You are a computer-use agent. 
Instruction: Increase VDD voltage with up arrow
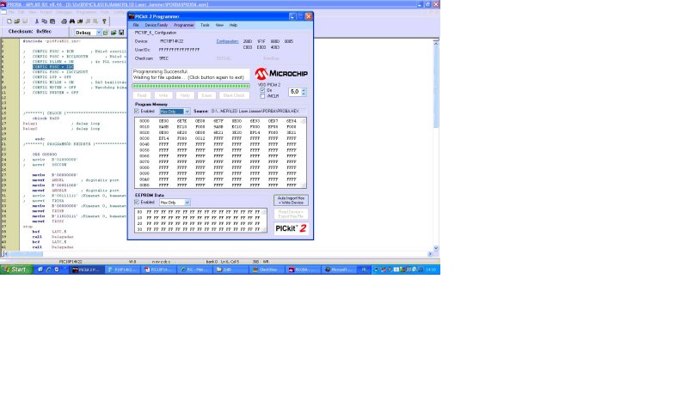tap(304, 90)
